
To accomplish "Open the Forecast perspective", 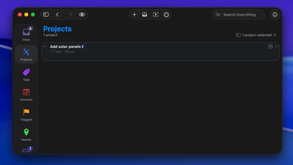I will 26,95.
